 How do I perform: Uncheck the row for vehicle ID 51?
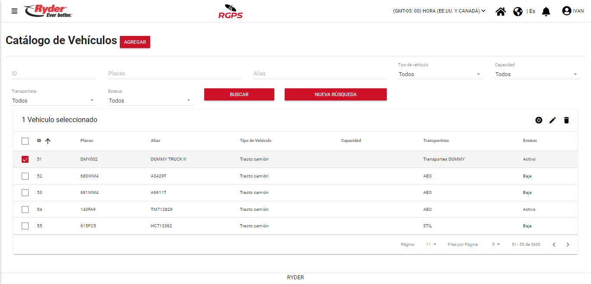25,159
